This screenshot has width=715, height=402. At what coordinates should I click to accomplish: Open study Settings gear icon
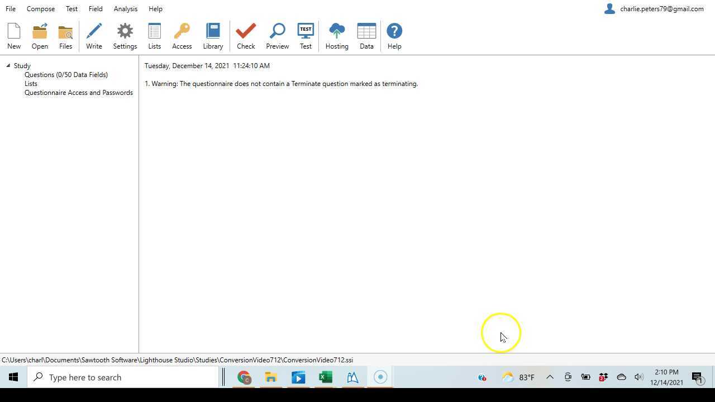[125, 35]
